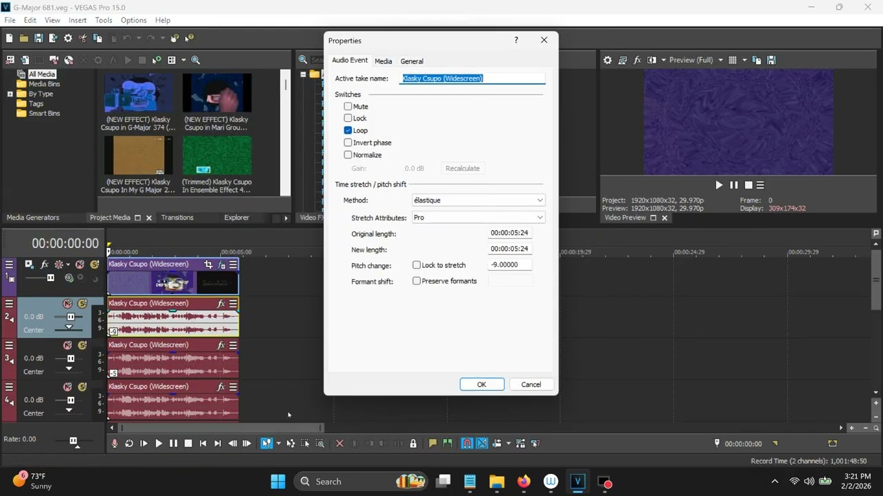Viewport: 883px width, 496px height.
Task: Open the Undo history dropdown arrow
Action: click(x=139, y=39)
